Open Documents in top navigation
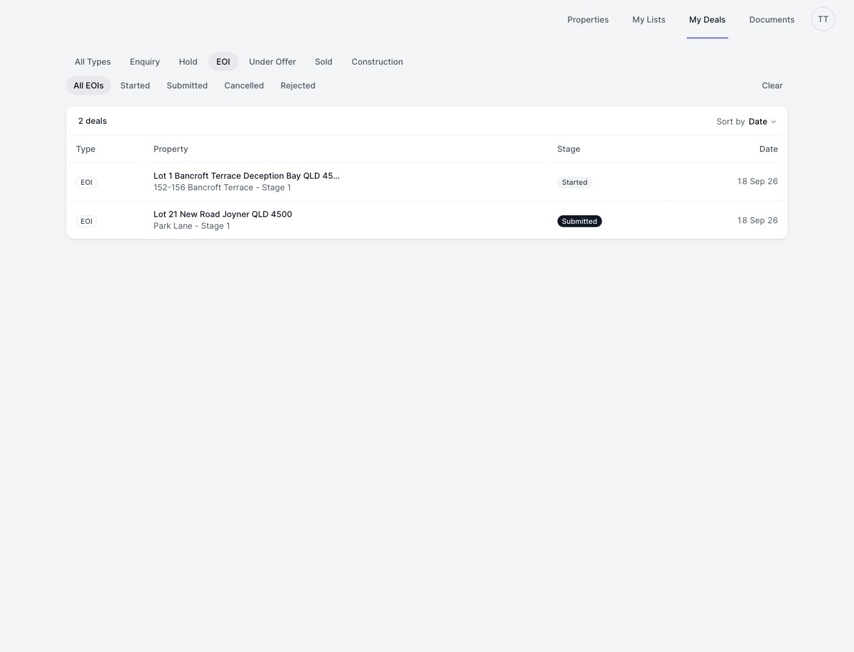 [x=772, y=20]
